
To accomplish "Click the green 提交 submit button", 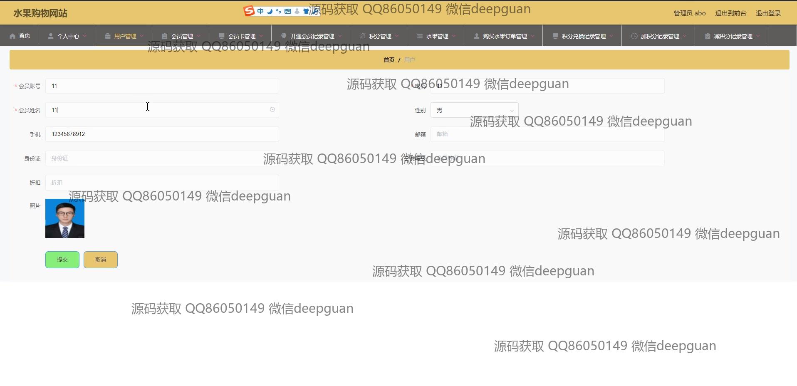I will point(62,260).
